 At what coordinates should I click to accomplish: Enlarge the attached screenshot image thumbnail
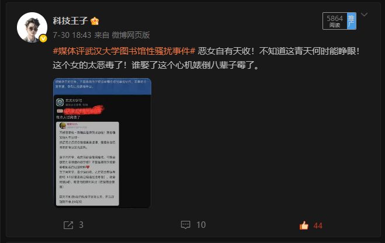[x=102, y=143]
